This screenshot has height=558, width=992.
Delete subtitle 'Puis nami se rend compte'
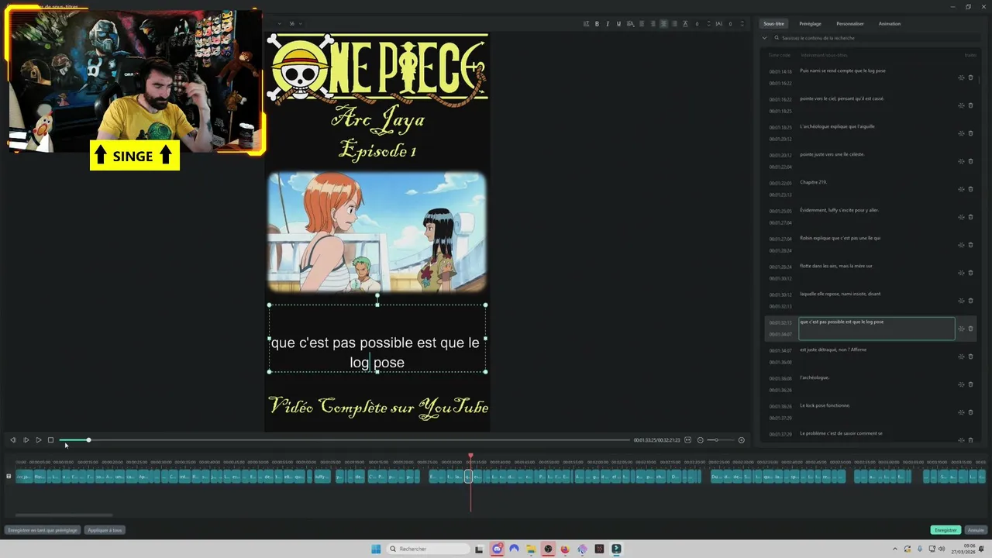tap(970, 77)
